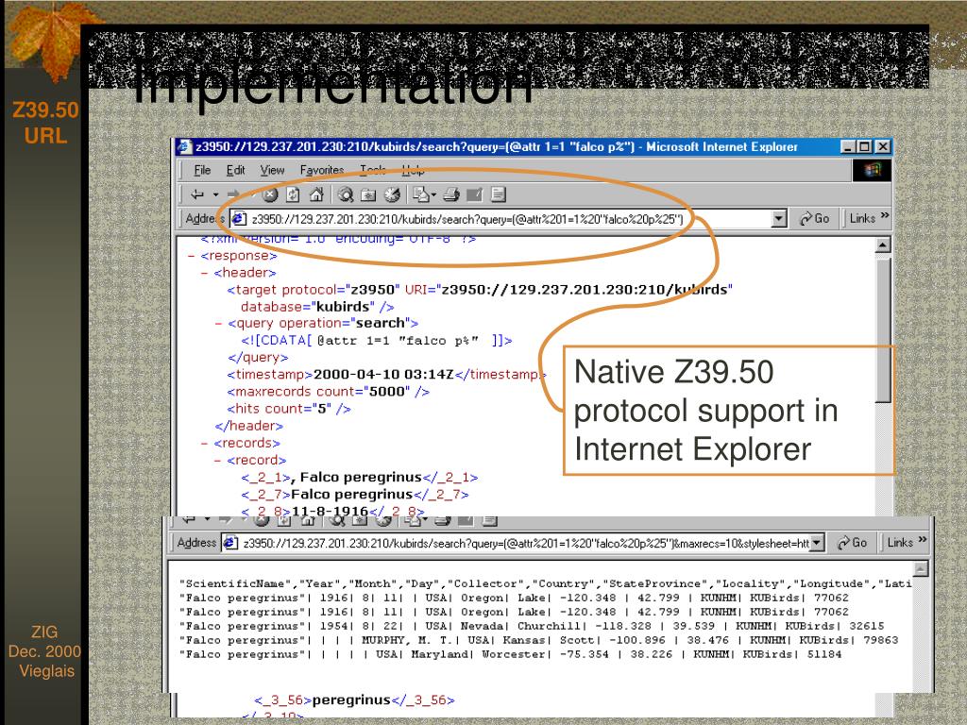Open the Search pane toolbar icon
This screenshot has height=725, width=967.
click(346, 195)
